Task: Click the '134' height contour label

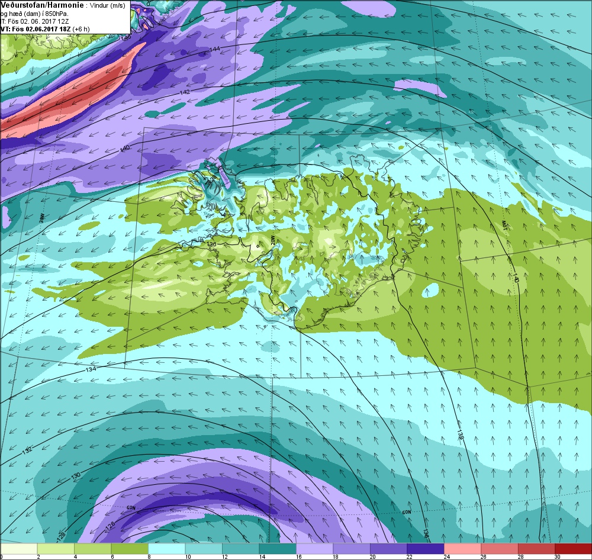Action: click(91, 369)
